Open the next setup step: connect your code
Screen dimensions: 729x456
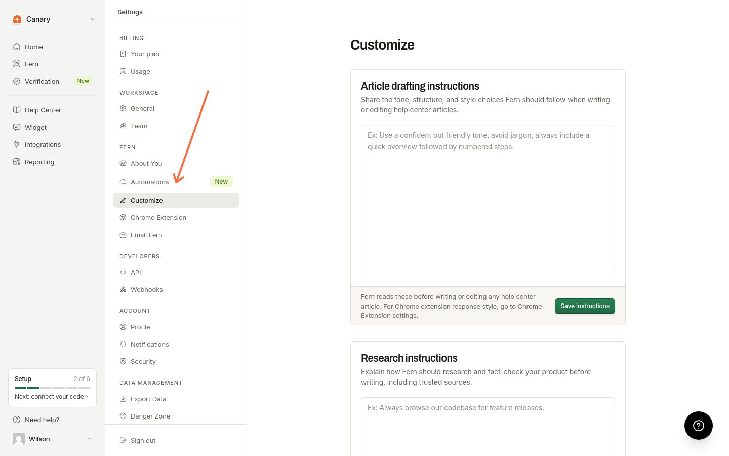tap(52, 397)
